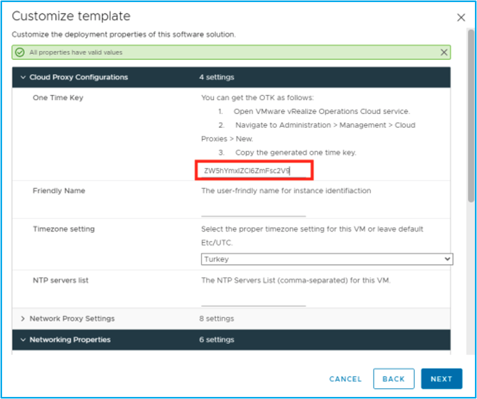Click the One Time Key input field

tap(254, 171)
